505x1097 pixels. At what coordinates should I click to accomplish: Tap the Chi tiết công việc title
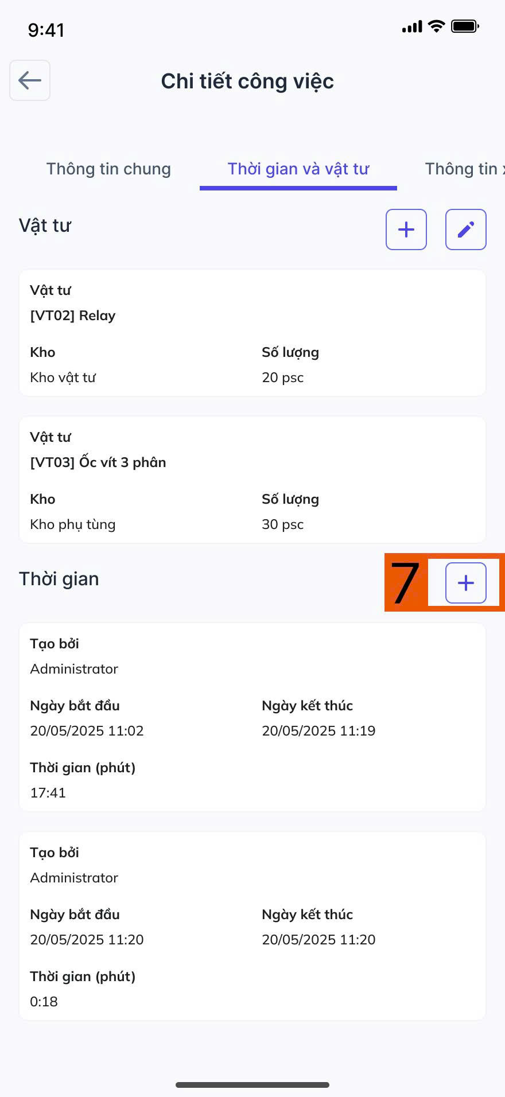point(247,81)
